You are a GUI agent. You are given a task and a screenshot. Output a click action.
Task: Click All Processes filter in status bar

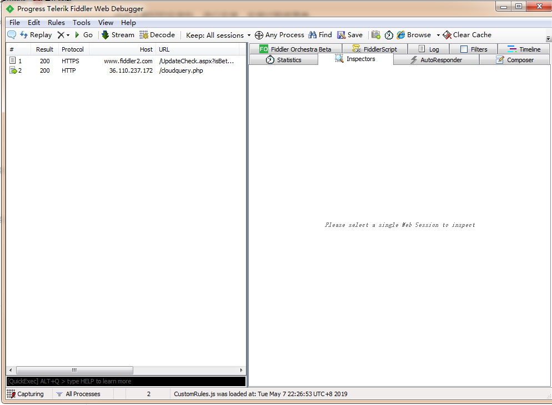coord(78,394)
